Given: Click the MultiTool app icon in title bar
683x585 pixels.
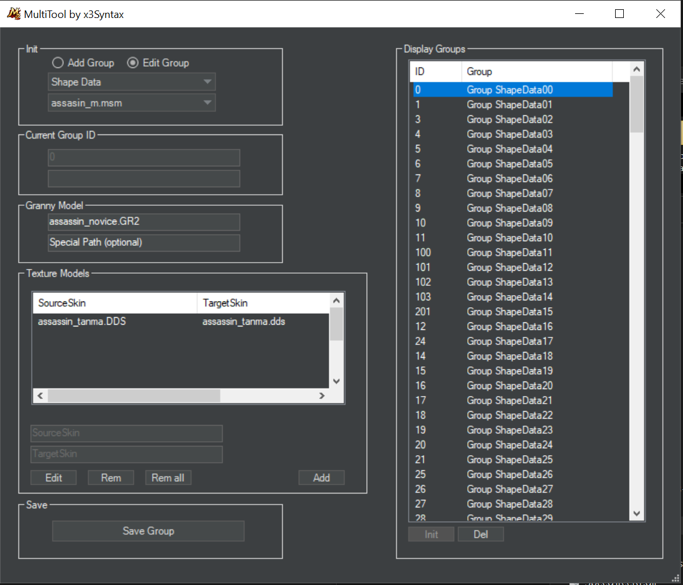Looking at the screenshot, I should pos(13,14).
